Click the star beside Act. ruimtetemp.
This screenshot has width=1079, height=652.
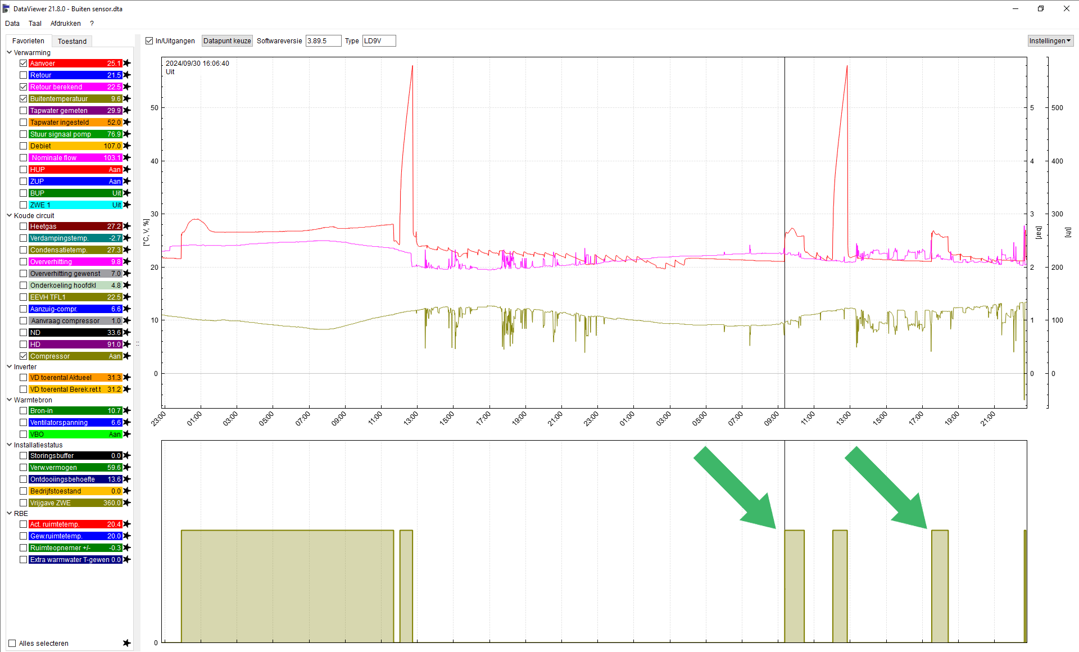pyautogui.click(x=127, y=524)
